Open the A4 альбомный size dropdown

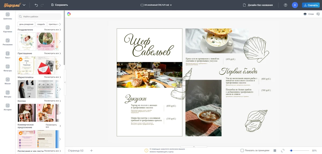tap(156, 5)
